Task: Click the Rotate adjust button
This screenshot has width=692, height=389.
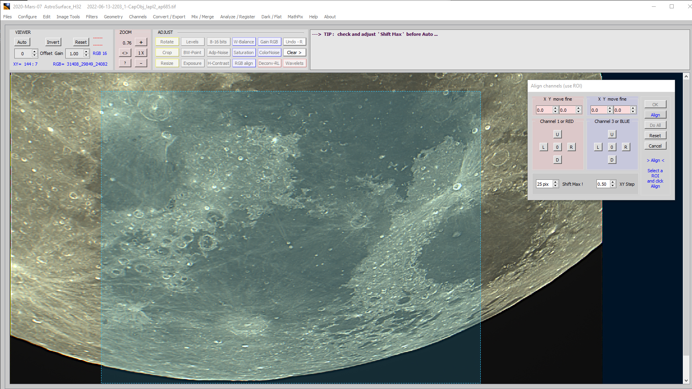Action: tap(167, 42)
